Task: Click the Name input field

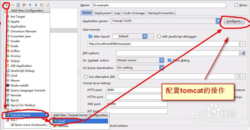Action: [159, 5]
